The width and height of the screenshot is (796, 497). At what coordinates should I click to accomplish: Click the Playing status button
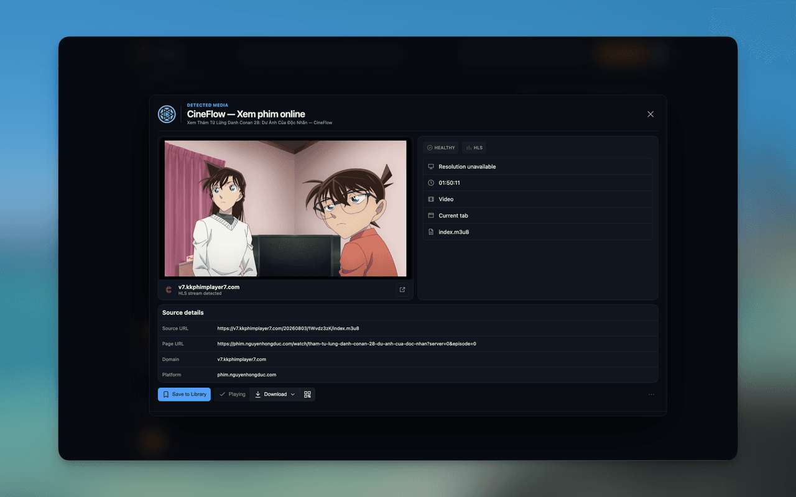point(232,394)
